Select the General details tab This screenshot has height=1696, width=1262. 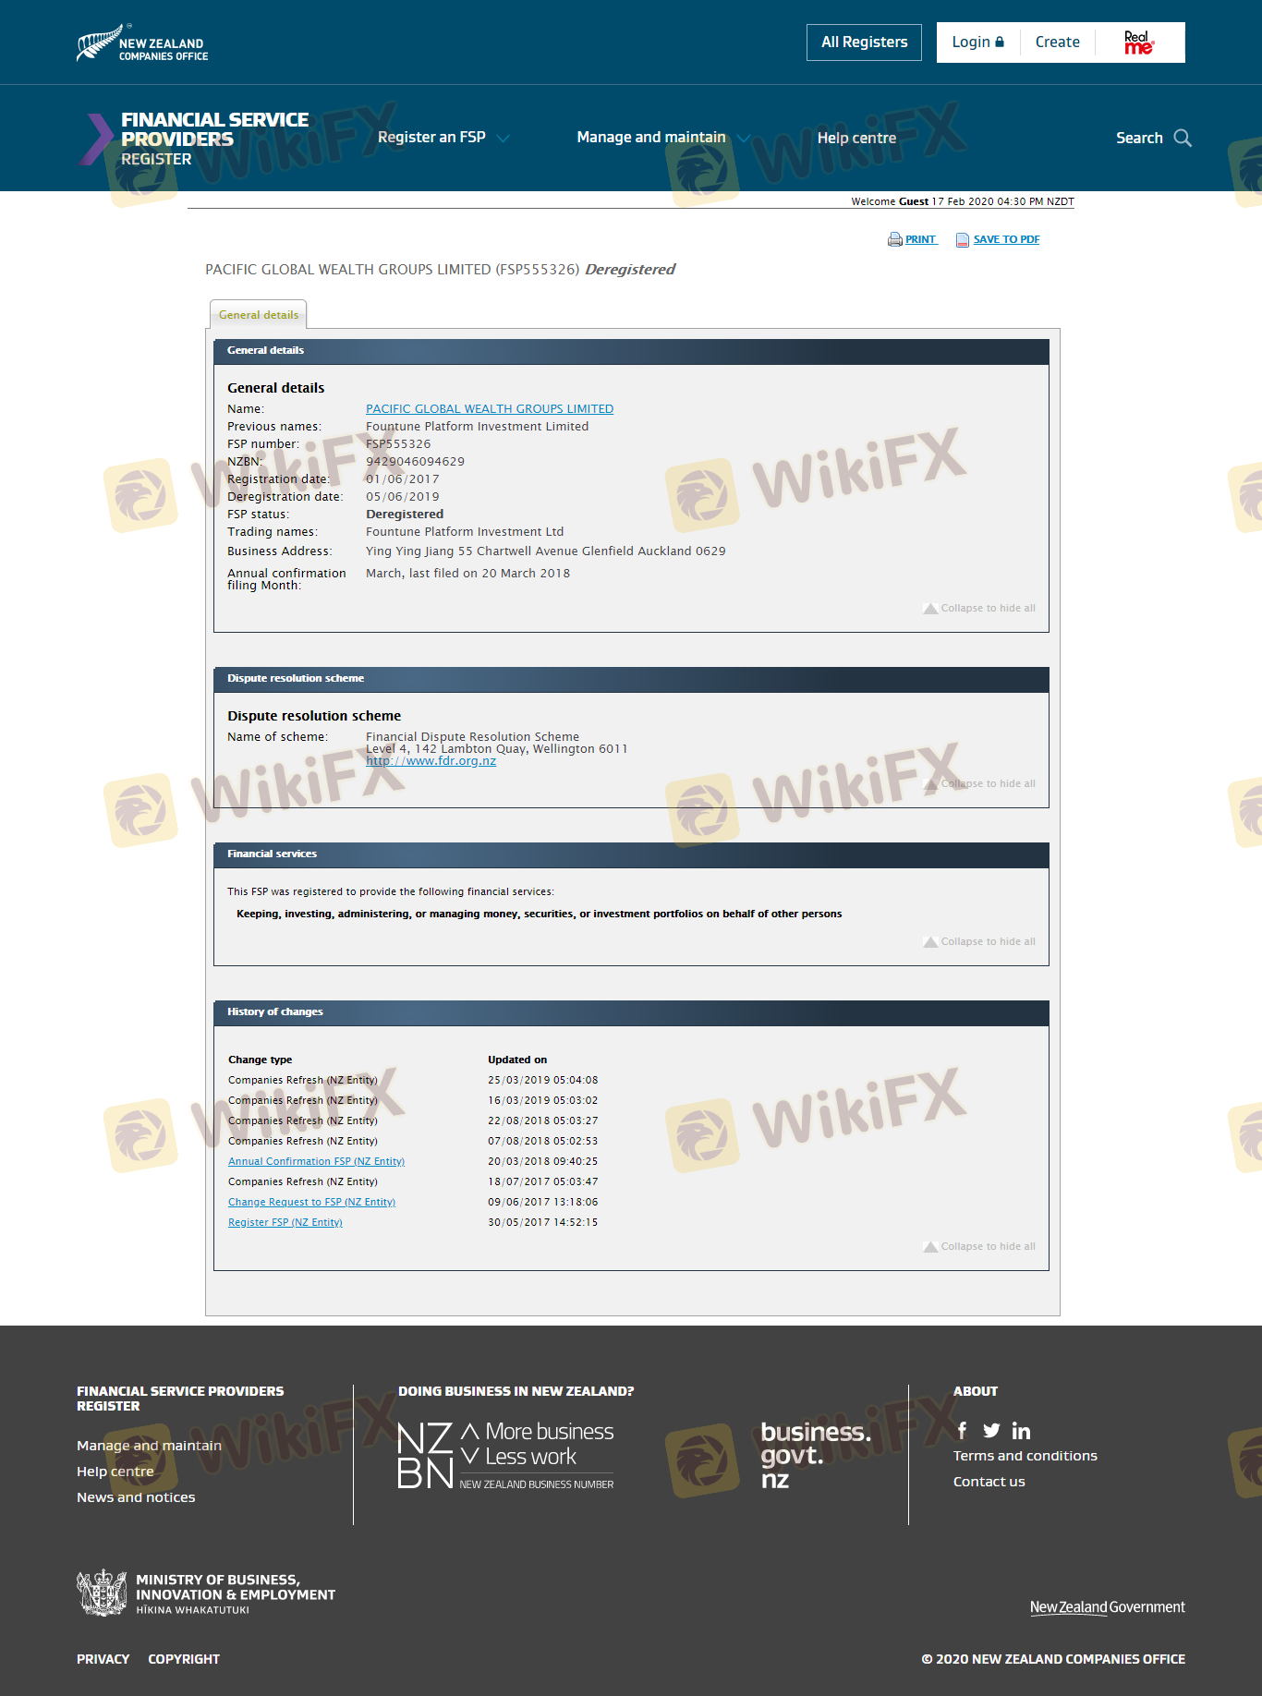pyautogui.click(x=259, y=315)
